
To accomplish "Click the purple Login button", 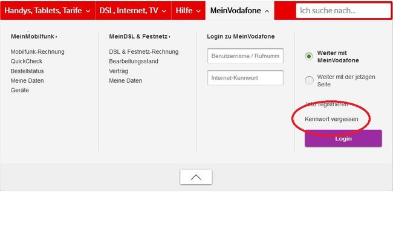I will [343, 138].
